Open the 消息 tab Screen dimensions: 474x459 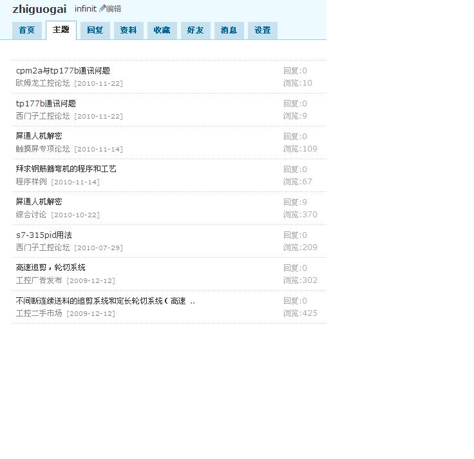[x=229, y=30]
